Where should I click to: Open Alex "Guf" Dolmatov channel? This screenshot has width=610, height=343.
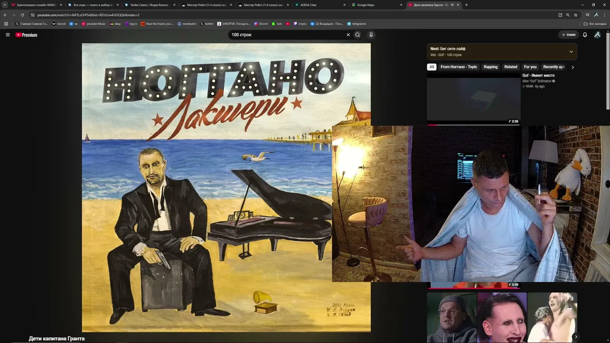(537, 81)
